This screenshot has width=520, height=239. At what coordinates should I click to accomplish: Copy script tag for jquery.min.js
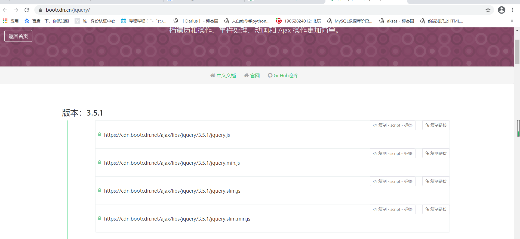point(392,154)
